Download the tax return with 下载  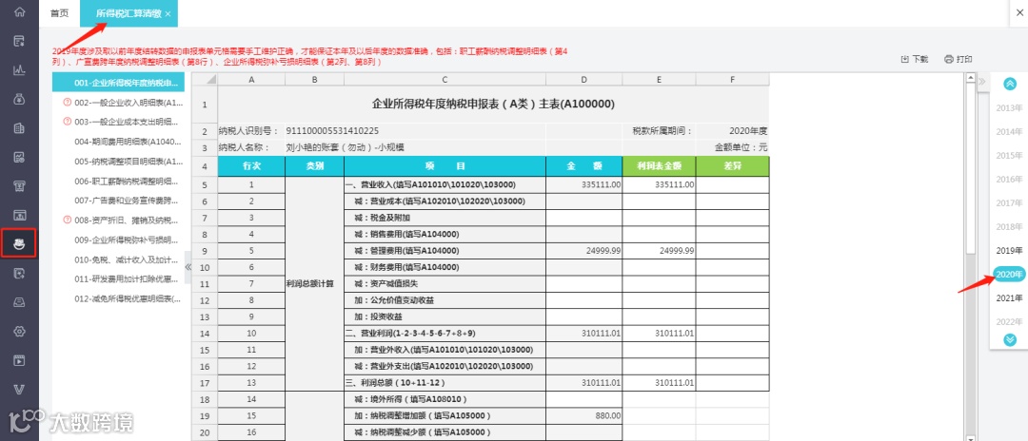(x=915, y=59)
